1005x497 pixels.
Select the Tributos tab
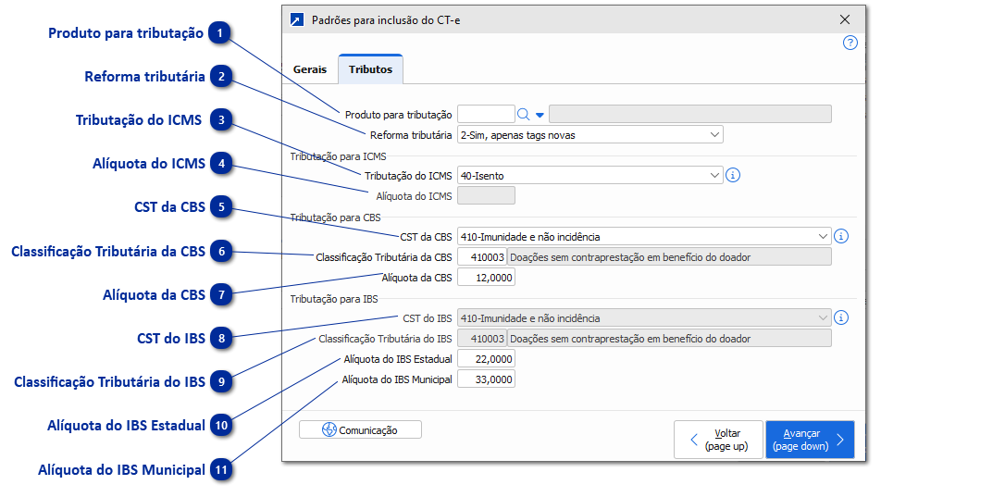click(370, 69)
